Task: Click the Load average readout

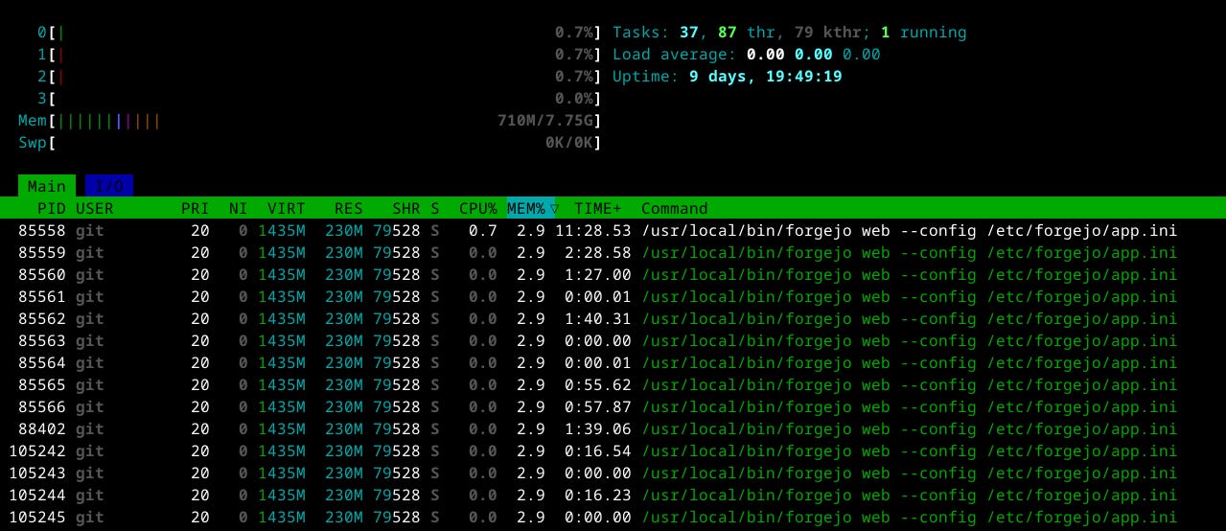Action: pyautogui.click(x=746, y=54)
